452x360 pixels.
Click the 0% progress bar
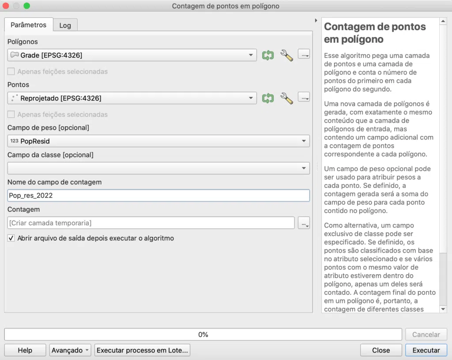point(203,334)
